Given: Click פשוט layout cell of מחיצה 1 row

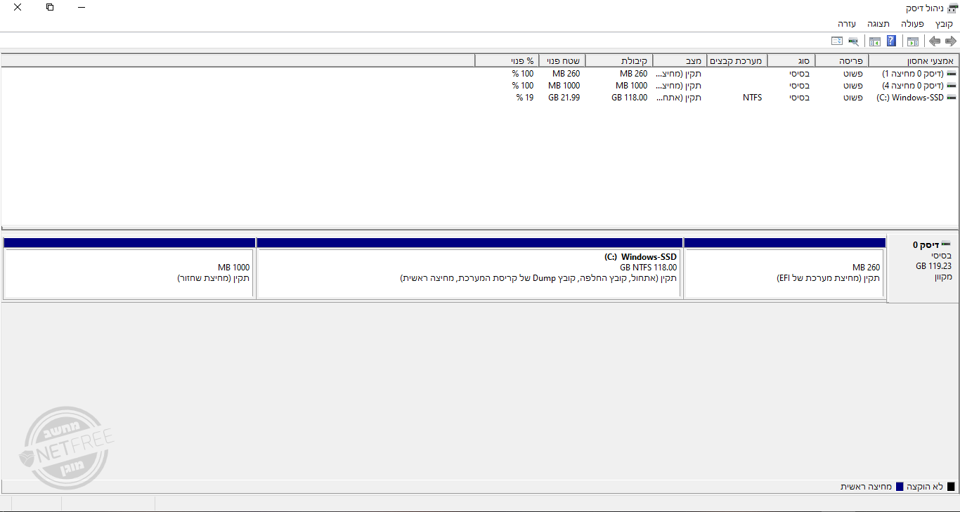Looking at the screenshot, I should pos(853,74).
